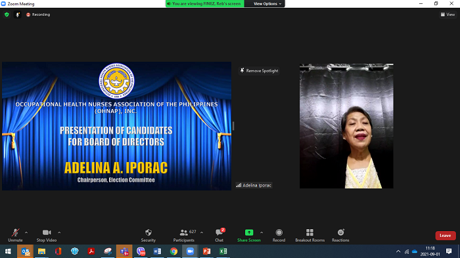Image resolution: width=460 pixels, height=258 pixels.
Task: Click the microphone status icon near Recording
Action: [x=18, y=14]
